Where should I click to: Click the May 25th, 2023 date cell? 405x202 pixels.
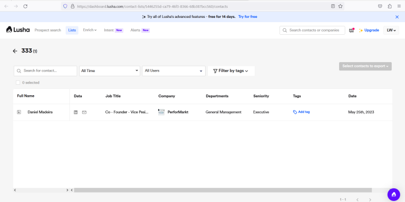tap(361, 112)
